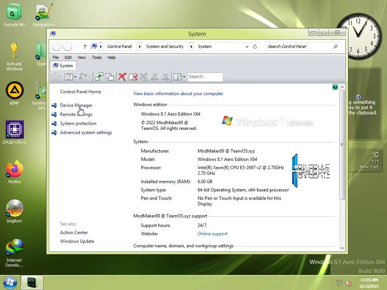Click the analog clock desktop gadget
The width and height of the screenshot is (387, 290).
[359, 36]
